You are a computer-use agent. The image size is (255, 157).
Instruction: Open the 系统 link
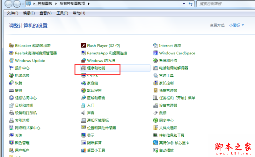(x=19, y=135)
